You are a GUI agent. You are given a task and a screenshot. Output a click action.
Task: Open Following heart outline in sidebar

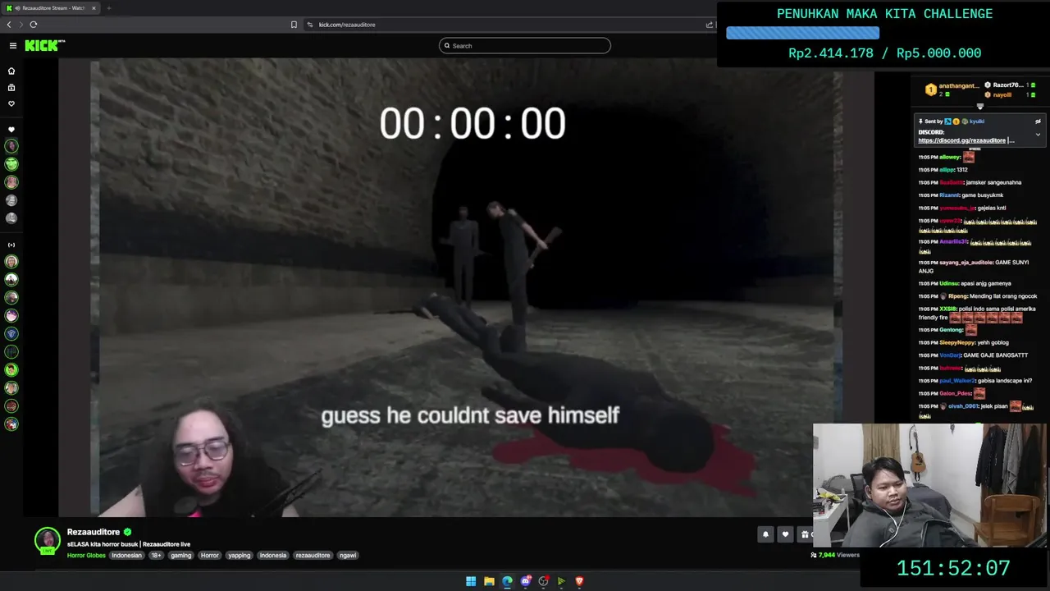[11, 104]
